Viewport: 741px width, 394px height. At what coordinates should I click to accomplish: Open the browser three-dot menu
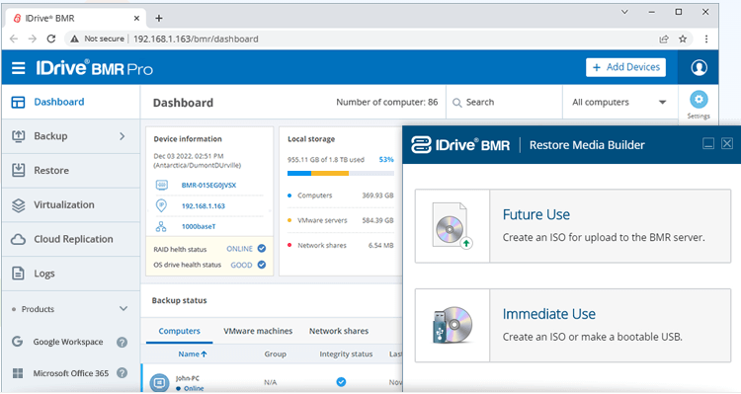pyautogui.click(x=706, y=39)
